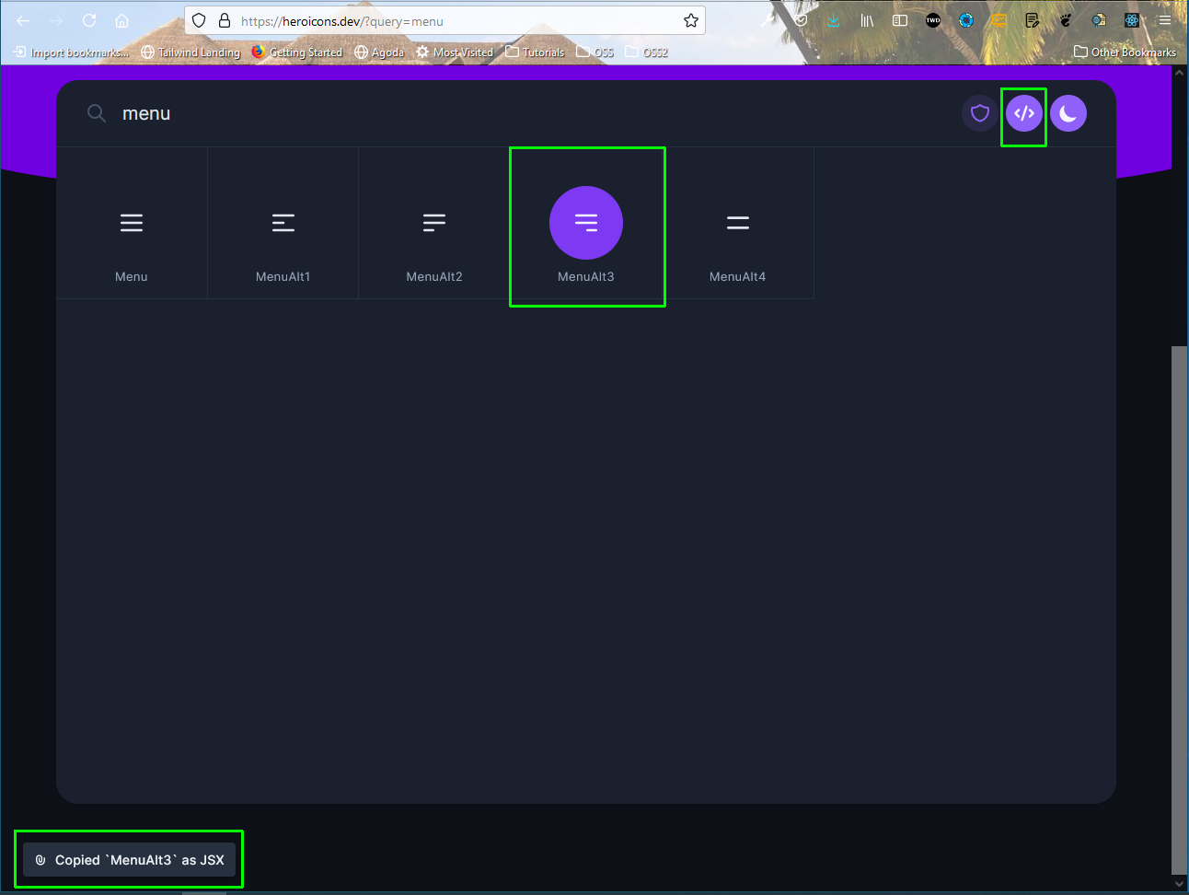This screenshot has height=895, width=1189.
Task: Open the wrench developer tools icon
Action: click(x=768, y=20)
